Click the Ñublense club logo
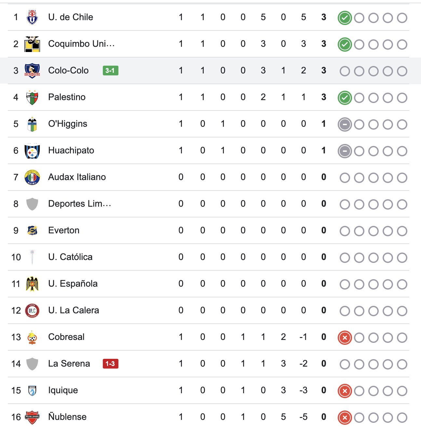Image resolution: width=421 pixels, height=442 pixels. point(32,417)
